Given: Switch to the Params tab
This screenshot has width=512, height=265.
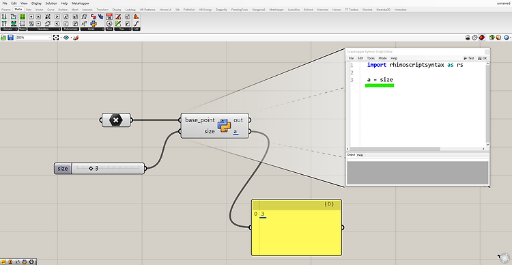Looking at the screenshot, I should (x=6, y=10).
